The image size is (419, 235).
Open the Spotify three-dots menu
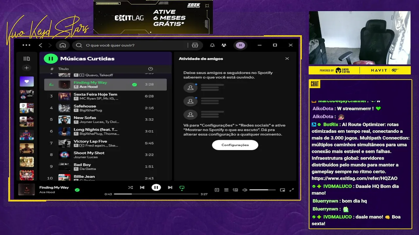tap(26, 45)
